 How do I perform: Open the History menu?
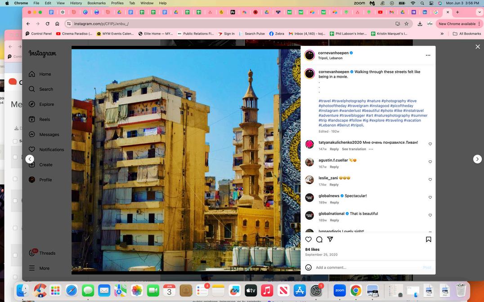[x=76, y=3]
